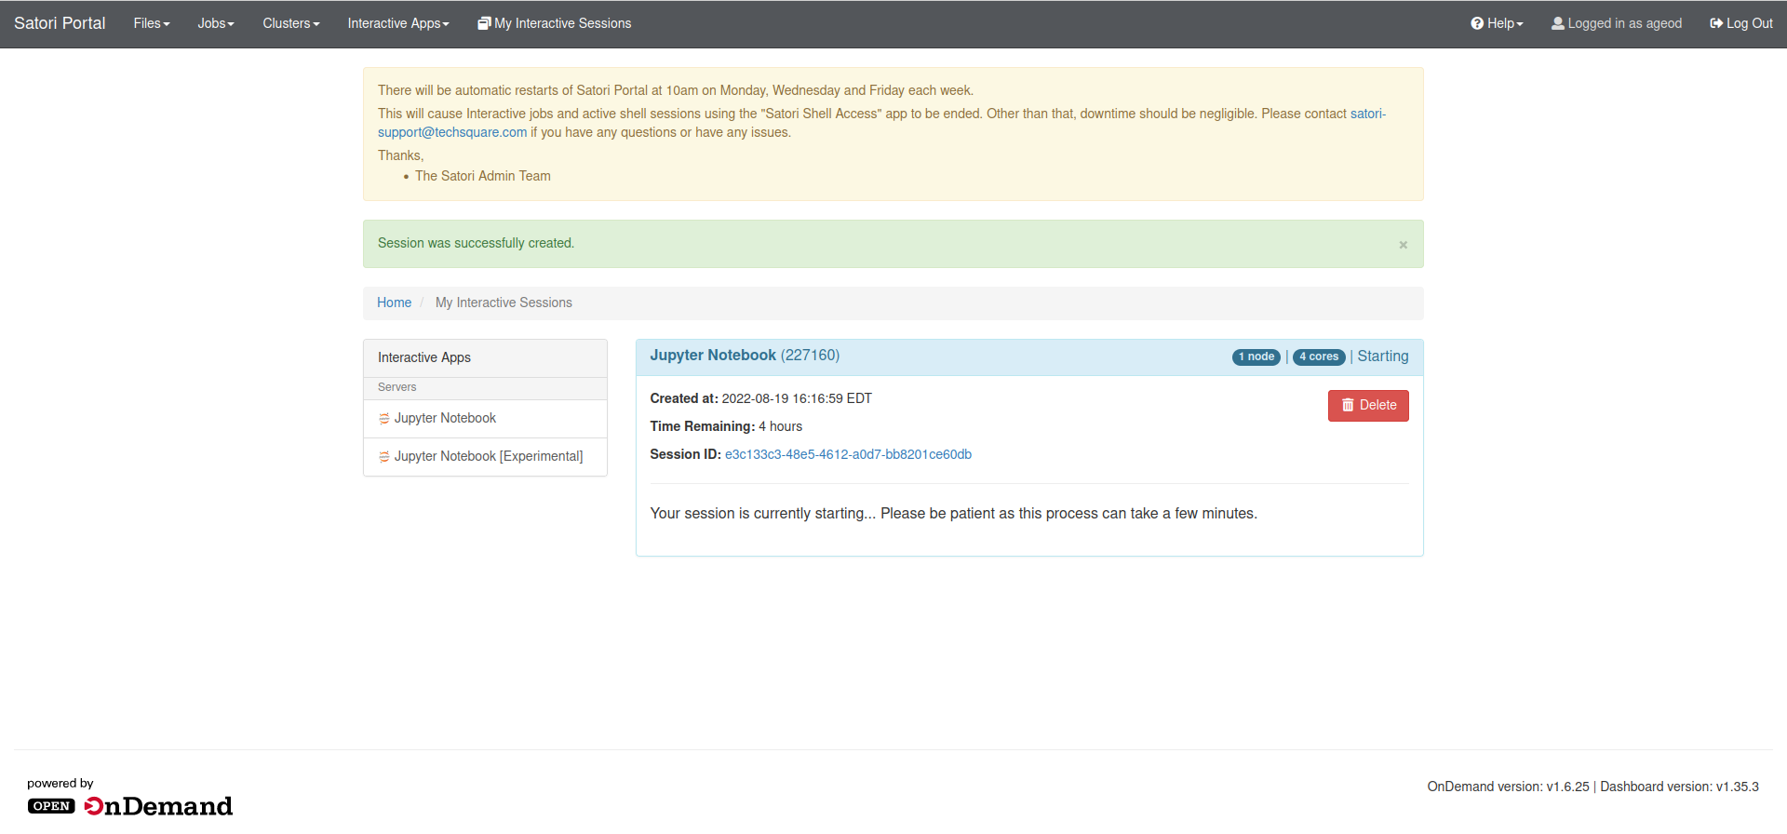Screen dimensions: 1787x834
Task: Expand the Clusters dropdown menu
Action: [x=290, y=23]
